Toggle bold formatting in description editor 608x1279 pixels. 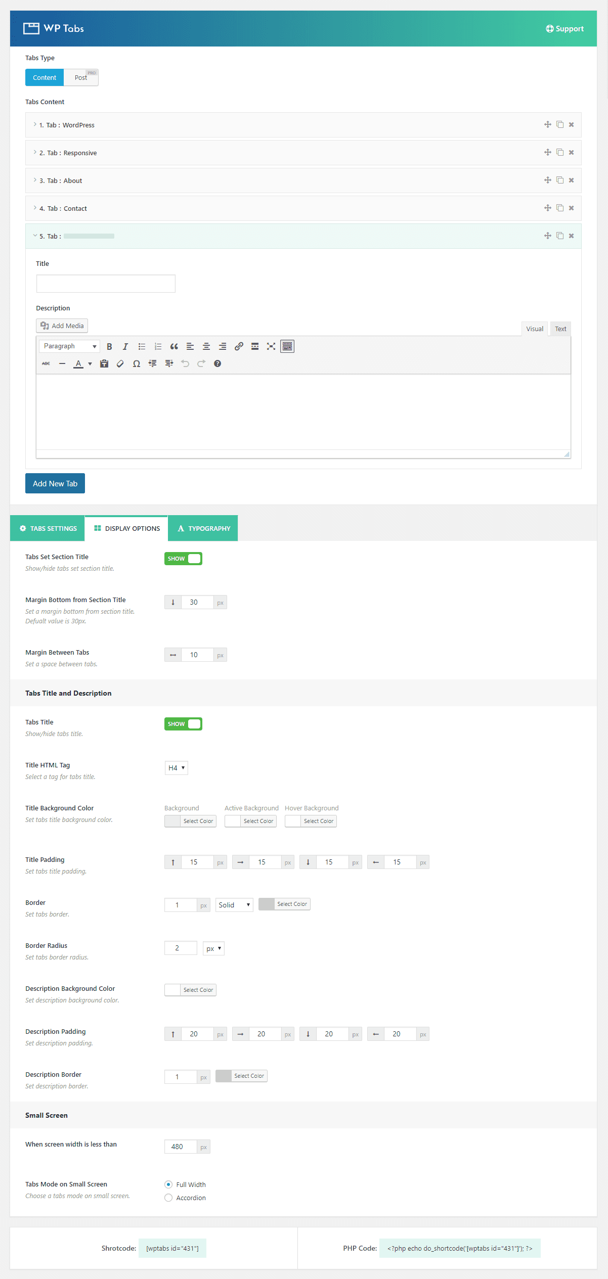pos(109,346)
